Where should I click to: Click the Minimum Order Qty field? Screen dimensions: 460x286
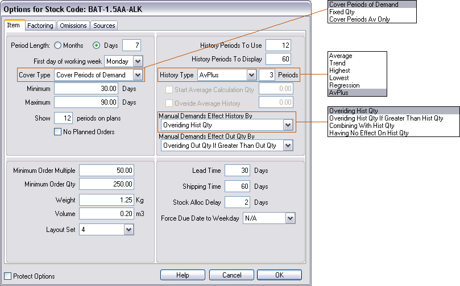[x=106, y=184]
